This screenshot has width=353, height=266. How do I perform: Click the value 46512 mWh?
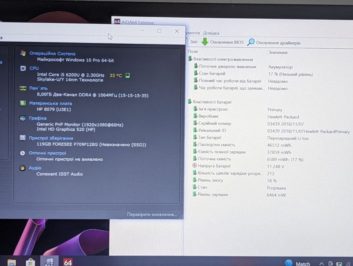pyautogui.click(x=279, y=145)
